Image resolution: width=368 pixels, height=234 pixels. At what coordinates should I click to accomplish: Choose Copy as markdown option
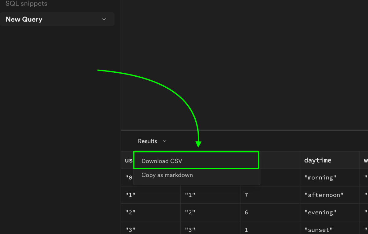click(196, 175)
